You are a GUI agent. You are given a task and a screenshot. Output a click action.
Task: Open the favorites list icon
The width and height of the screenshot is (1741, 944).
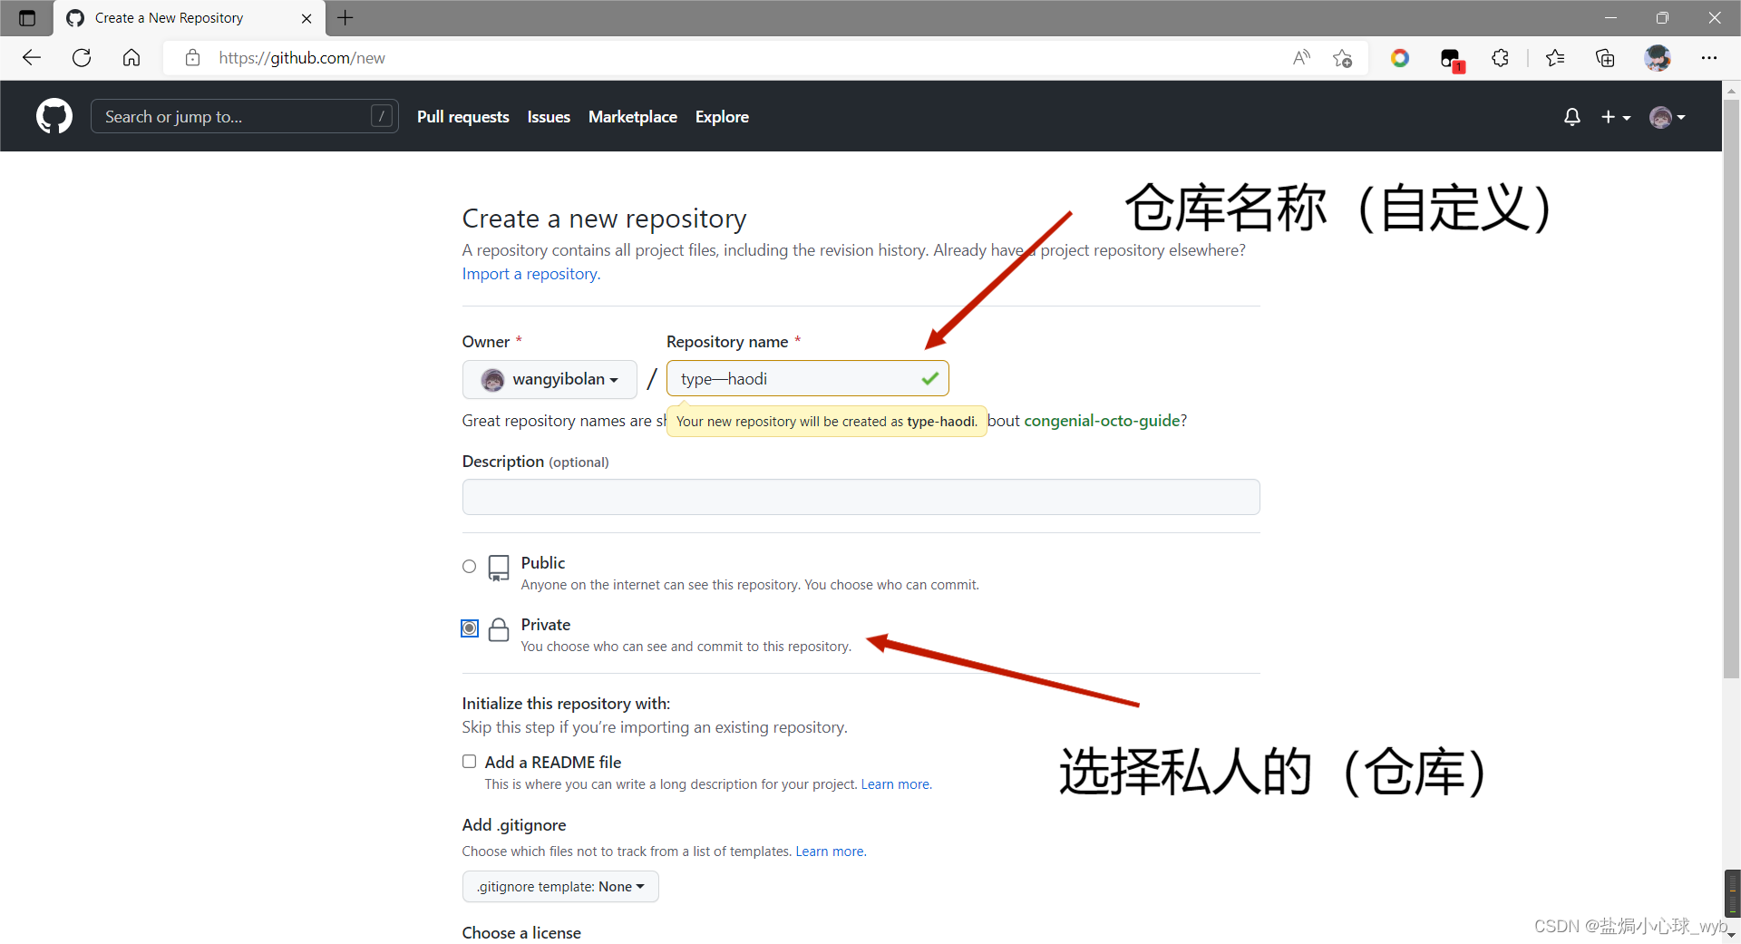coord(1555,58)
